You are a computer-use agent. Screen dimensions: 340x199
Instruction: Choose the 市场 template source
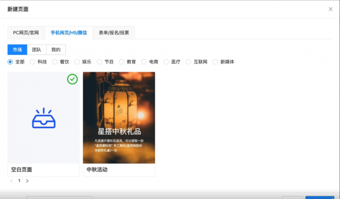[x=17, y=50]
